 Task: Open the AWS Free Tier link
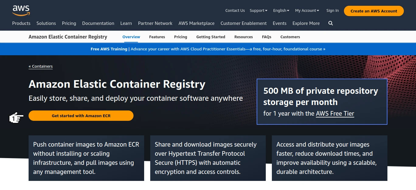(x=335, y=114)
